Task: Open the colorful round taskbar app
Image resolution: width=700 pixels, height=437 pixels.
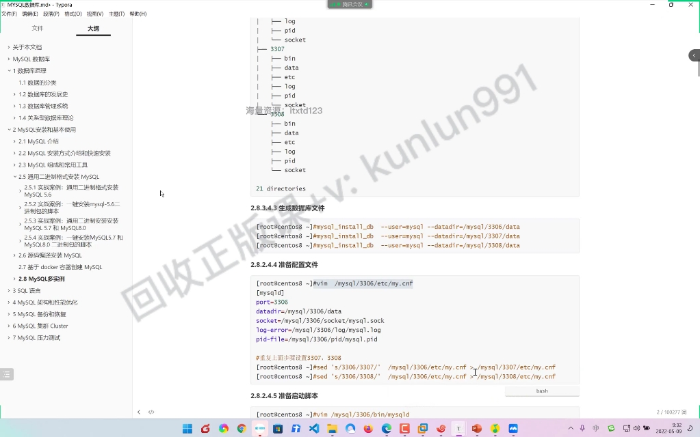Action: click(224, 429)
